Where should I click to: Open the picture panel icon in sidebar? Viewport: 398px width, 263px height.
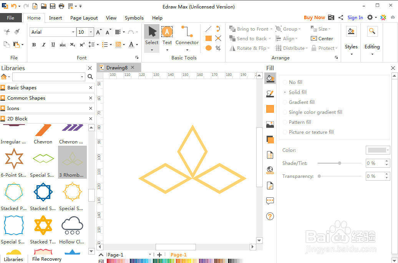[270, 124]
